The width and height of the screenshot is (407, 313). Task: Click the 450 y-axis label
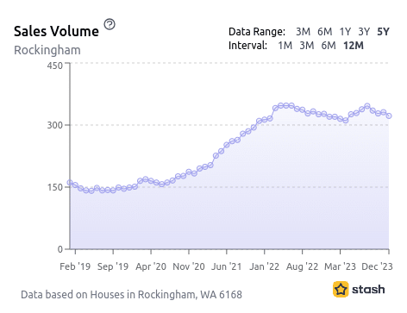point(55,66)
